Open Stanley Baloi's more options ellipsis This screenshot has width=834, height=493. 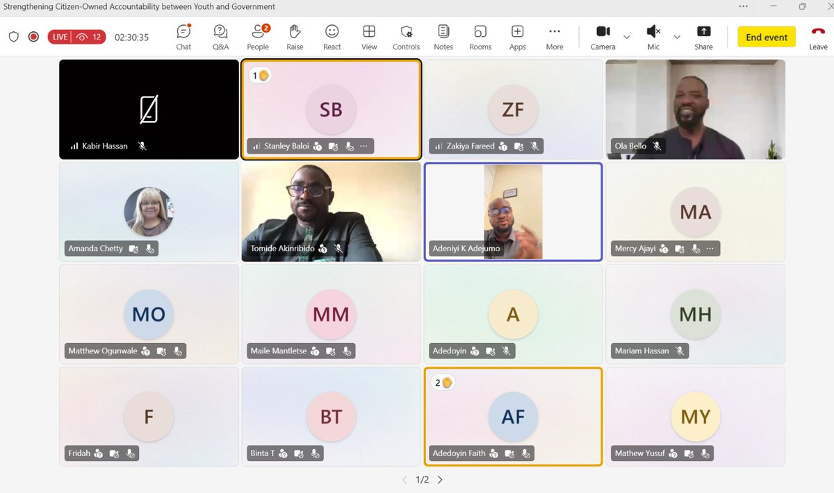[364, 147]
